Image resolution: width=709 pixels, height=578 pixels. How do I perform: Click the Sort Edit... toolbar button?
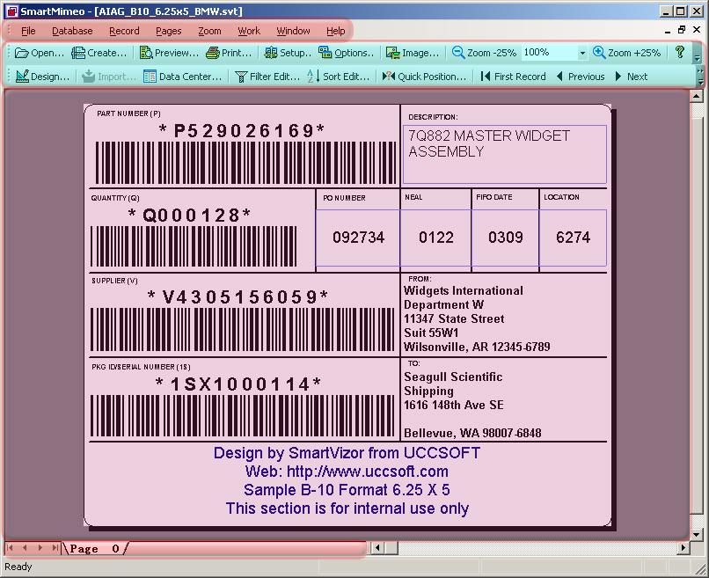click(338, 77)
